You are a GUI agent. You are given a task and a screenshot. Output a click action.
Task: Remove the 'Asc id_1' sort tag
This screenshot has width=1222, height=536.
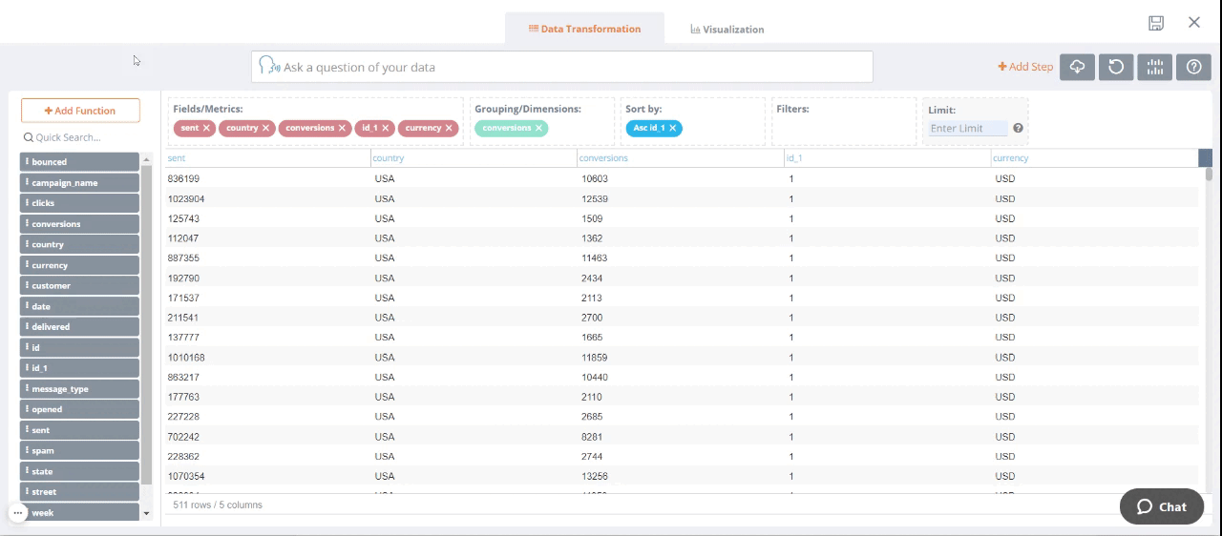click(x=672, y=128)
